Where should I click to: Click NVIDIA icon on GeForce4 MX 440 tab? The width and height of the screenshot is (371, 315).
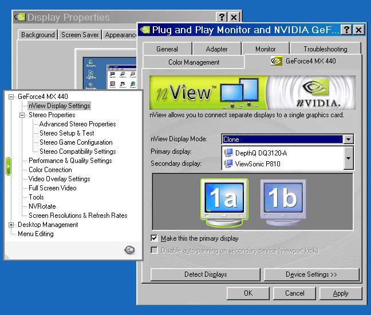tap(277, 61)
